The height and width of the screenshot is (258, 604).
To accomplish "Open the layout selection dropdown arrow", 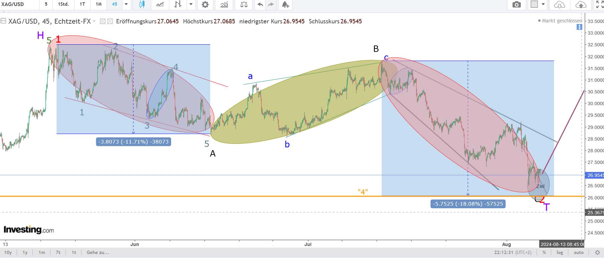I will [x=543, y=4].
